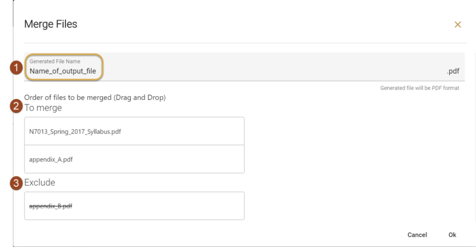Close the Merge Files dialog with X
The image size is (476, 247).
458,24
